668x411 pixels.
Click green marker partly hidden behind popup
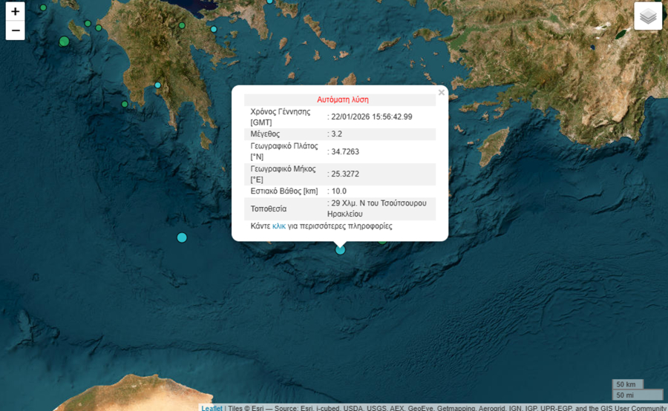(x=383, y=241)
